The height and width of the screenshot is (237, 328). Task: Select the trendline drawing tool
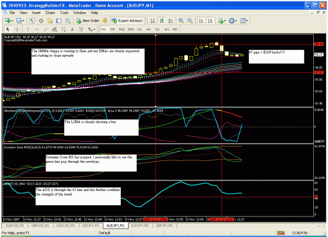pyautogui.click(x=46, y=29)
